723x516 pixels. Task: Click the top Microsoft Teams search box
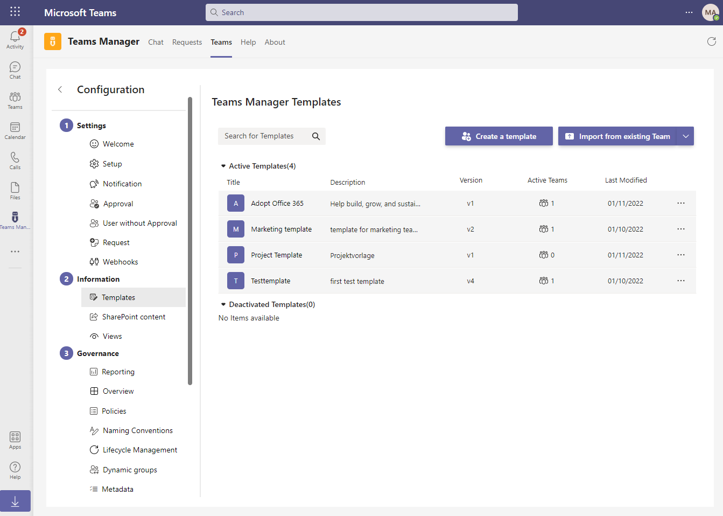click(362, 12)
